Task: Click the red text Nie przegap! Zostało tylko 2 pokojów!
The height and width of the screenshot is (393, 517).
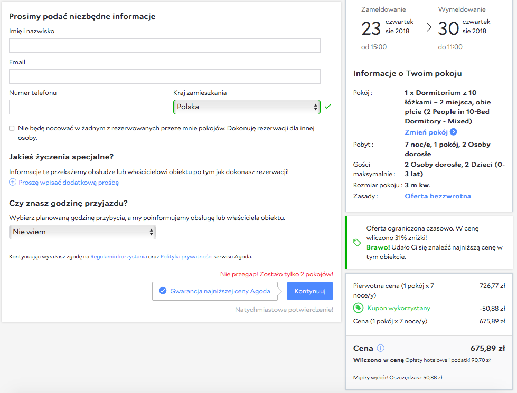Action: [277, 274]
